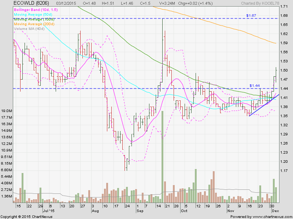This screenshot has width=293, height=219.
Task: Select the Volume MA (40d) legend entry
Action: (x=29, y=29)
